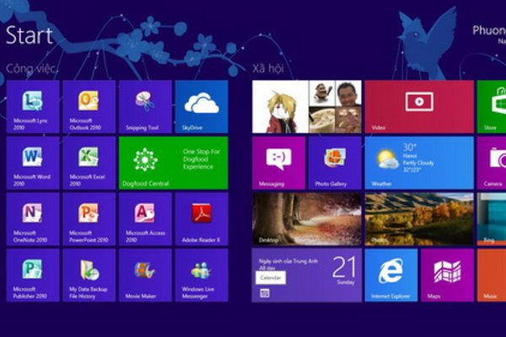Open the Photos tile with autumn landscape
The image size is (506, 337).
[x=419, y=219]
